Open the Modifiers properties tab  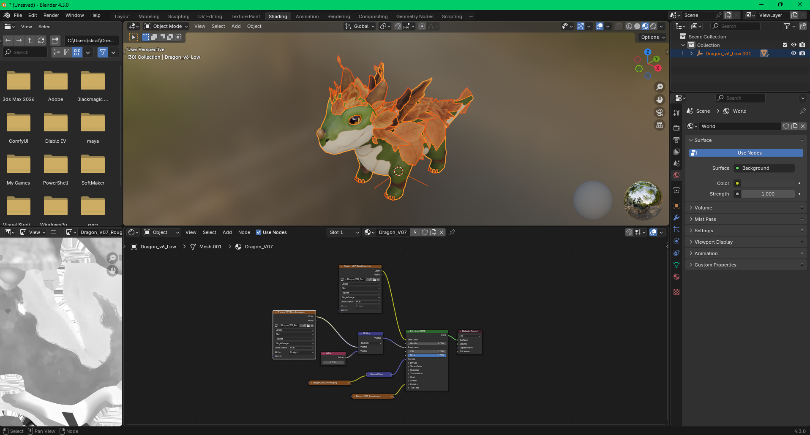tap(676, 217)
